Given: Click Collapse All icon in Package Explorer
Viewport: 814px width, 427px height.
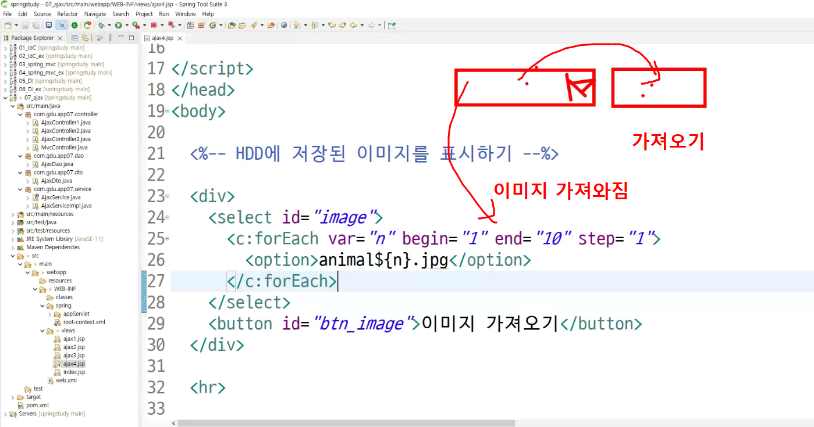Looking at the screenshot, I should tap(74, 38).
